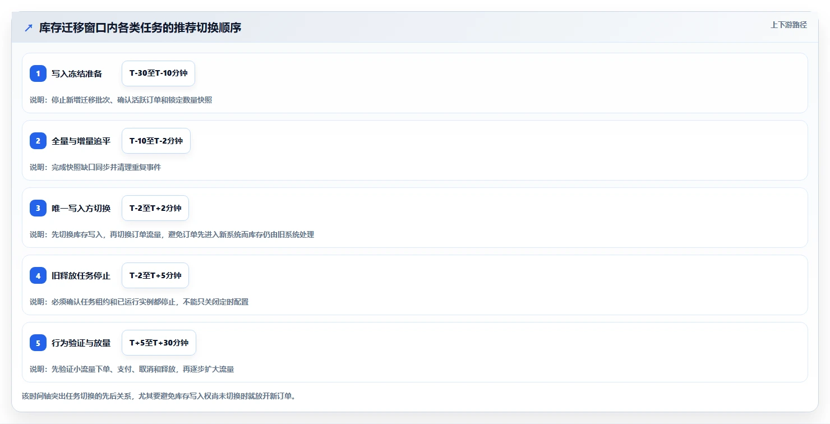The width and height of the screenshot is (830, 424).
Task: Click the footer note starting 该时间轴突出
Action: point(159,396)
